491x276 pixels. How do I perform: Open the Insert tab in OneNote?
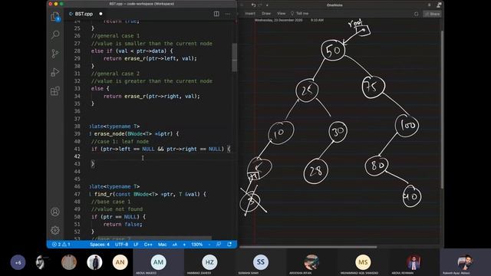coord(250,14)
